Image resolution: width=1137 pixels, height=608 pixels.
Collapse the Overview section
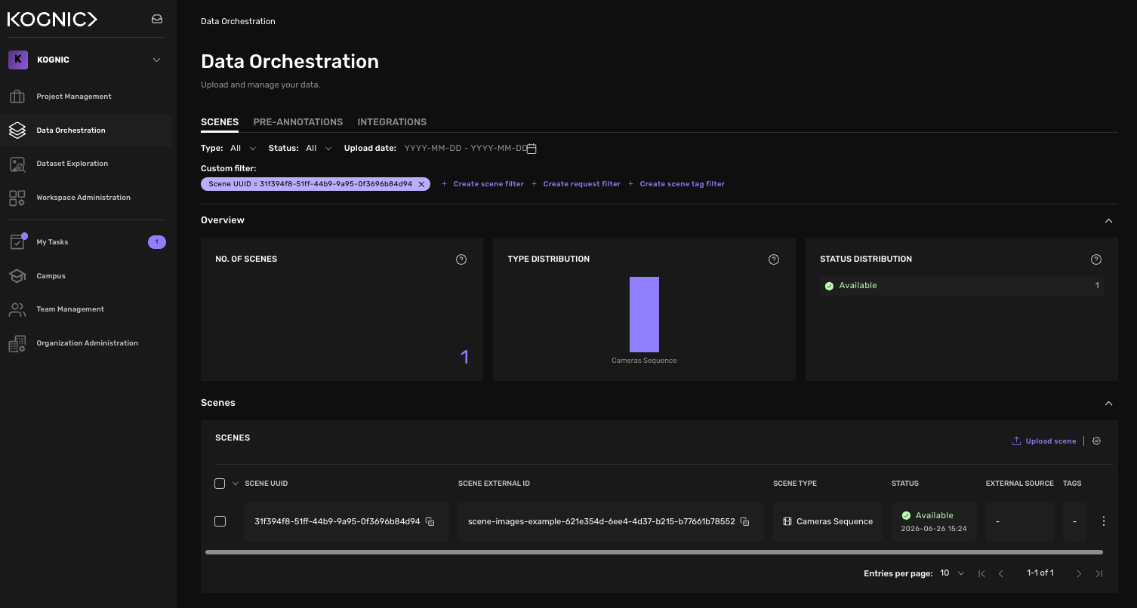[1108, 221]
